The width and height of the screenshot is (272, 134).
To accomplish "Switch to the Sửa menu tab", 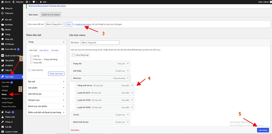I will click(33, 15).
